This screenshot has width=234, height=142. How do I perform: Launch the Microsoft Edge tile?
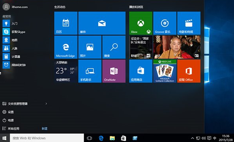[x=66, y=47]
